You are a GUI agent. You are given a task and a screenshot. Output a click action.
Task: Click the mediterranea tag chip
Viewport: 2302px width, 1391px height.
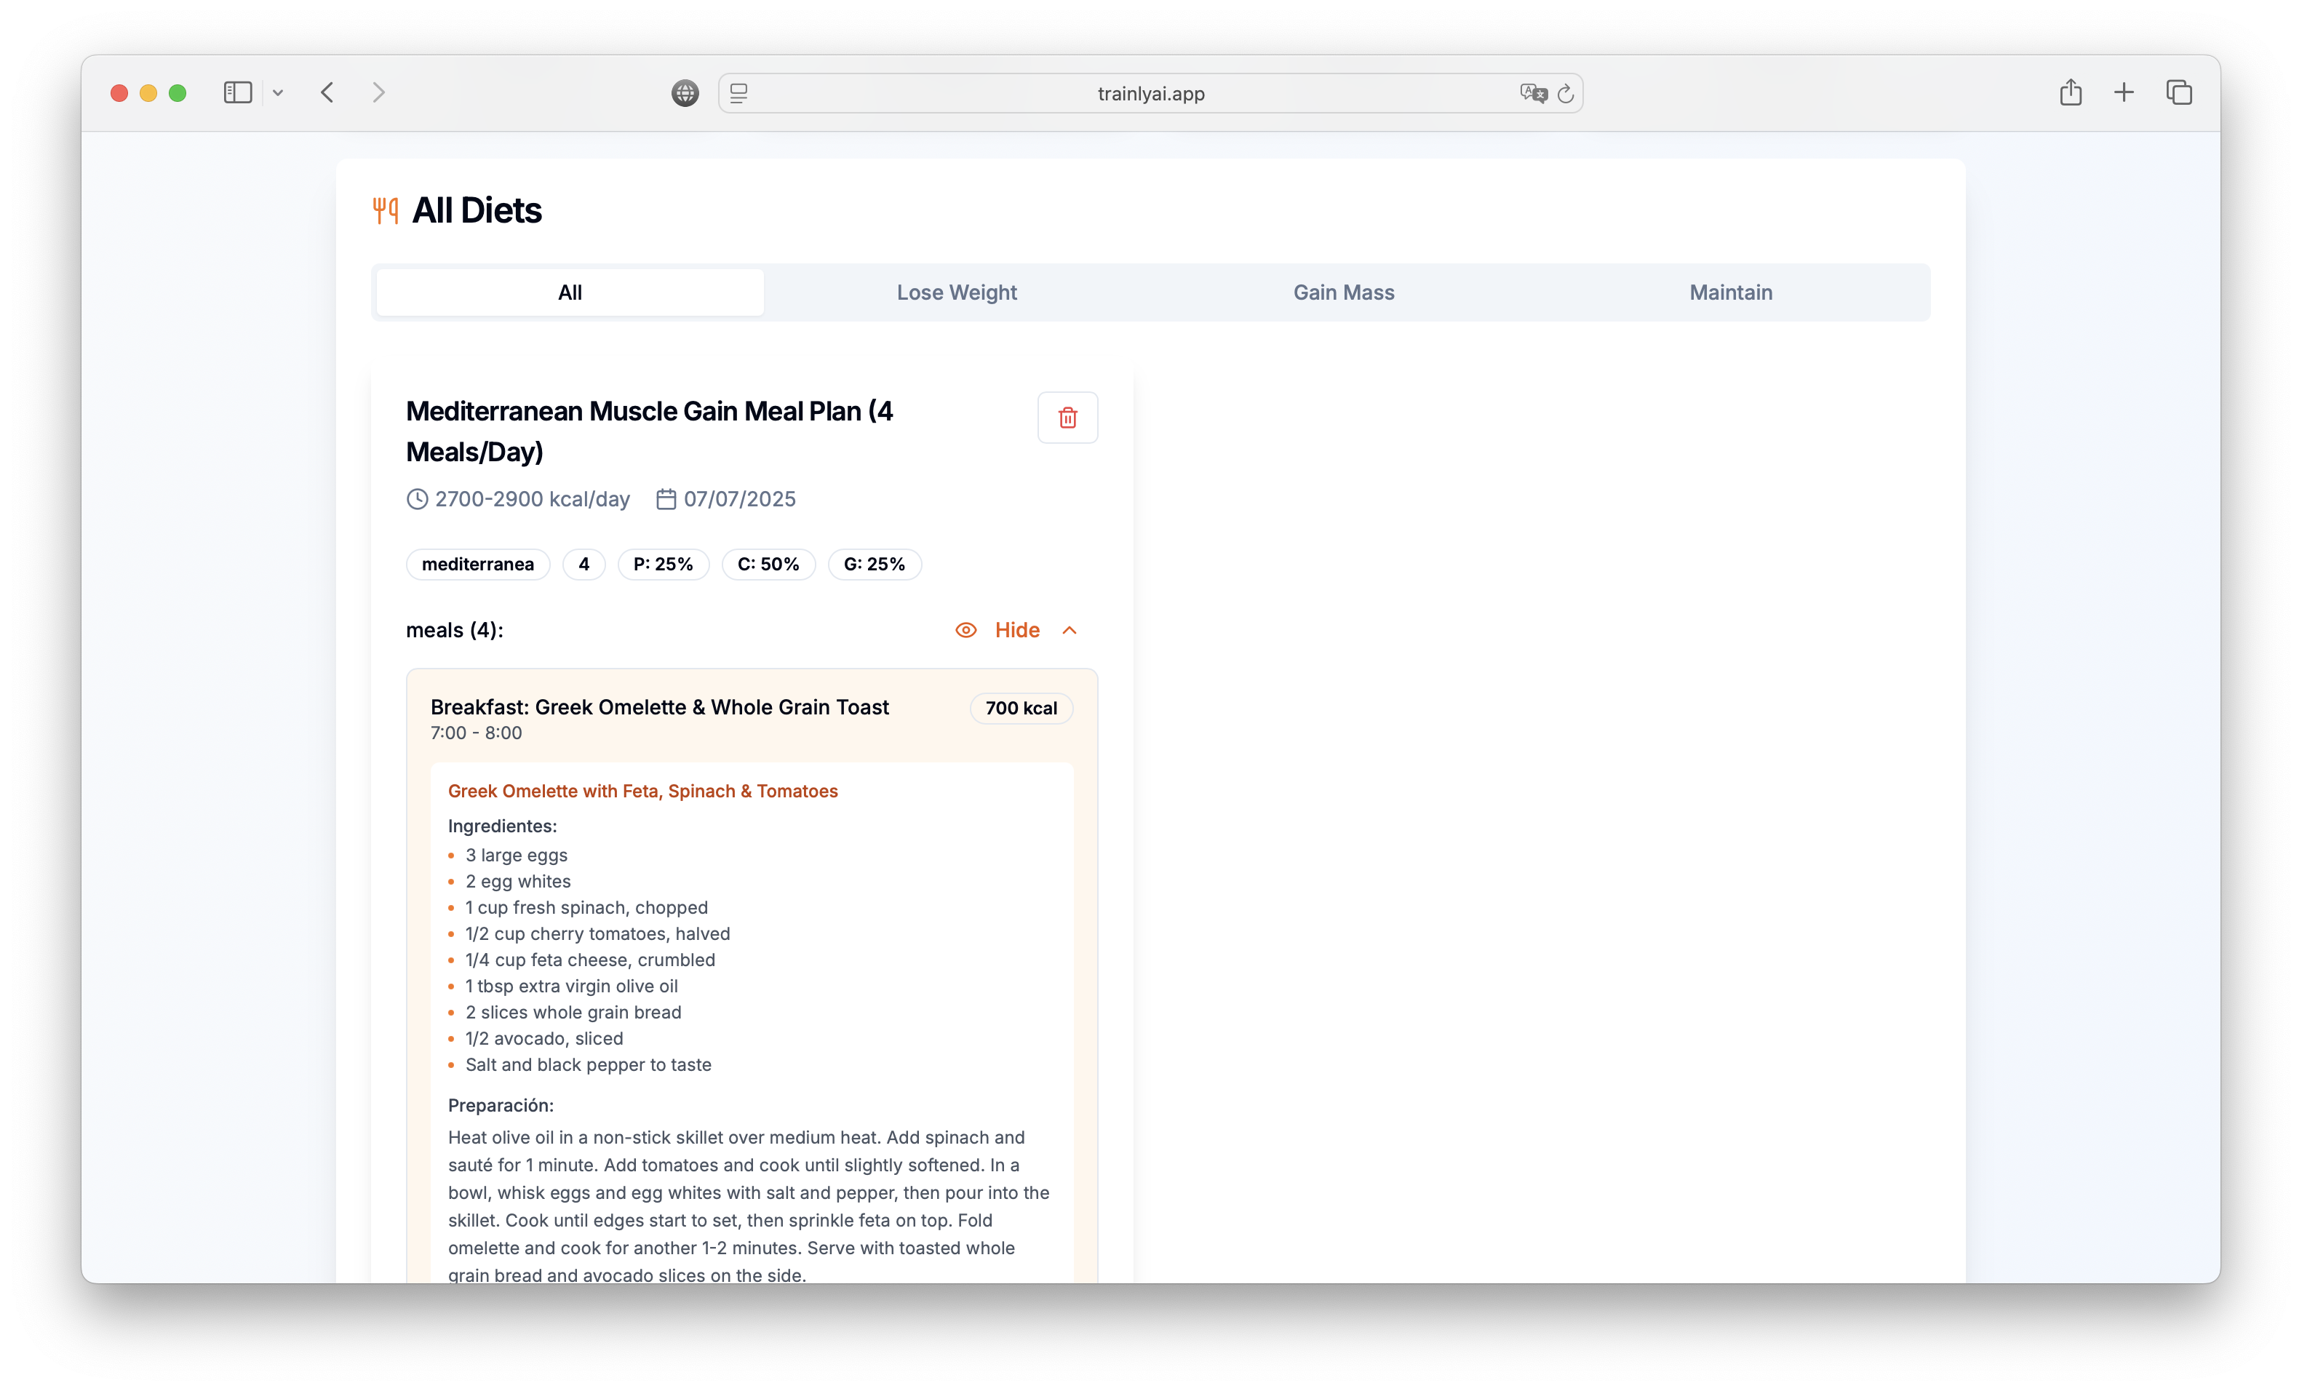point(477,565)
